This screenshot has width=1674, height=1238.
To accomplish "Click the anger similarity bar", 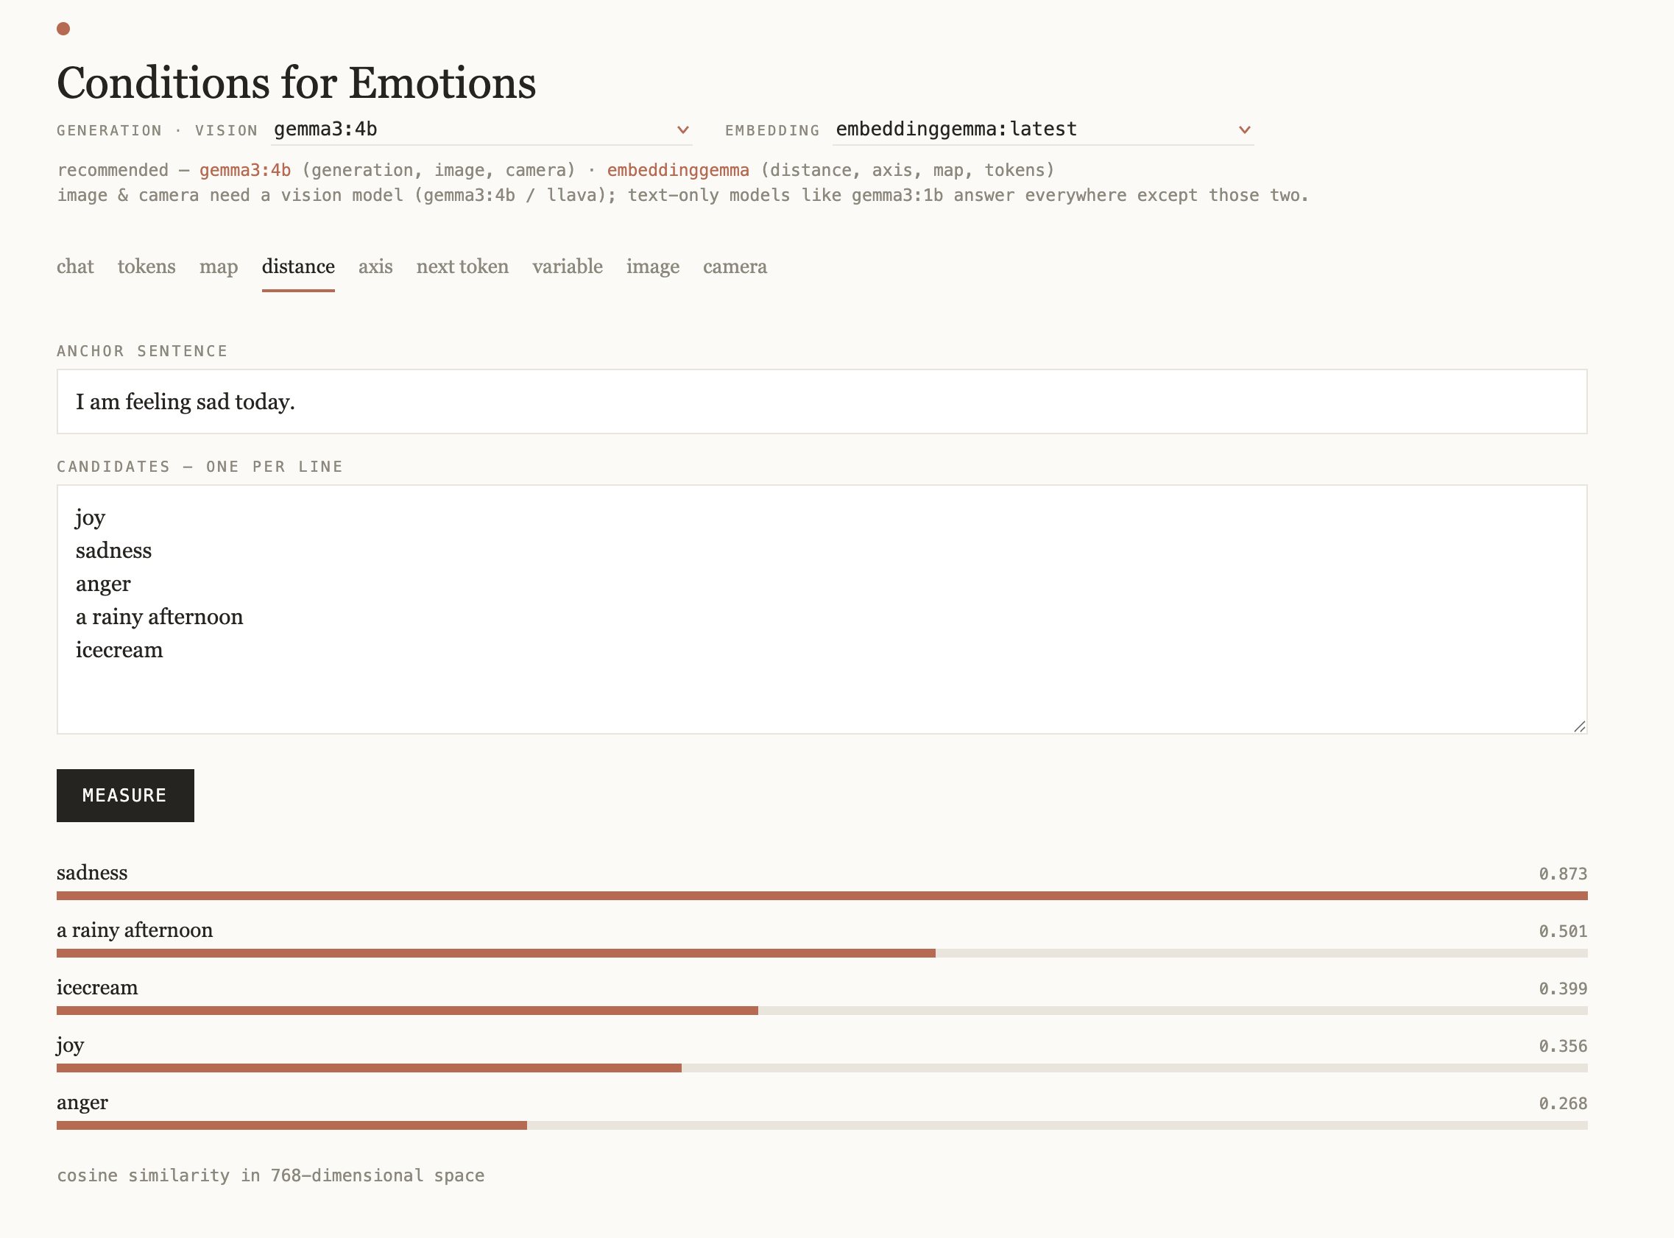I will 822,1125.
